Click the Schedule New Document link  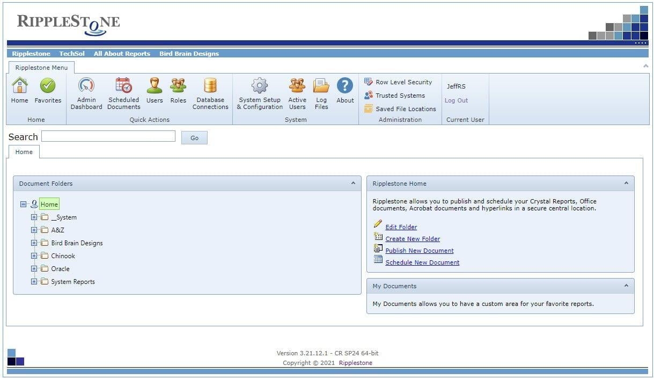422,262
